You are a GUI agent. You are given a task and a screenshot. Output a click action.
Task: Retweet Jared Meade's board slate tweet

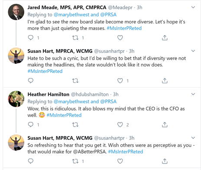(x=75, y=38)
